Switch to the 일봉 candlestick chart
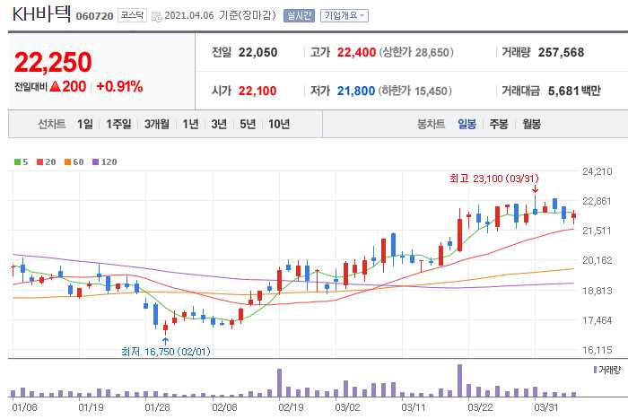Viewport: 628px width, 419px height. click(x=467, y=124)
